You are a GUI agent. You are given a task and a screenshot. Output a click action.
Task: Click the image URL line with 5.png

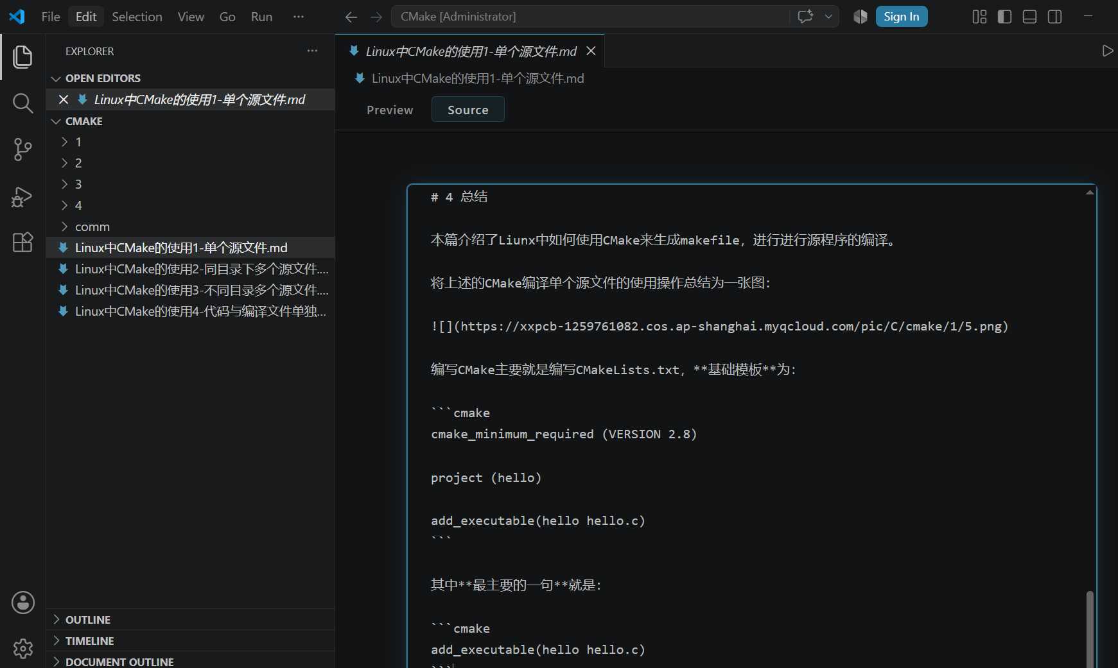click(719, 326)
